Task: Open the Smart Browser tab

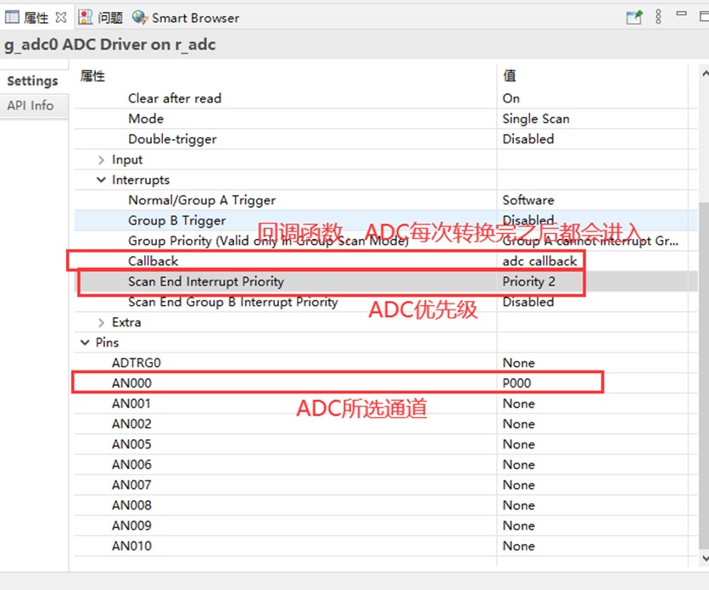Action: pos(195,18)
